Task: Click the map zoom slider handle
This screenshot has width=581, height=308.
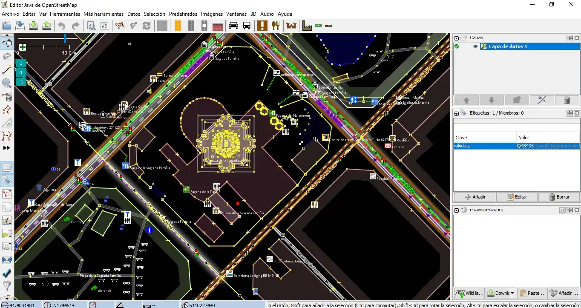Action: click(x=65, y=39)
